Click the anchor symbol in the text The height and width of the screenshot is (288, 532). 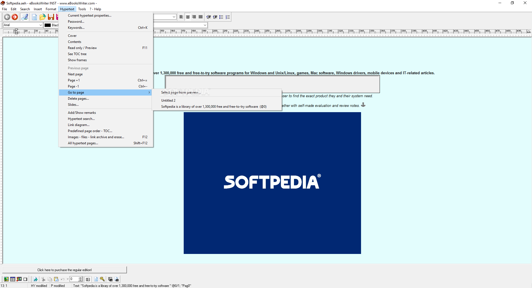coord(363,105)
